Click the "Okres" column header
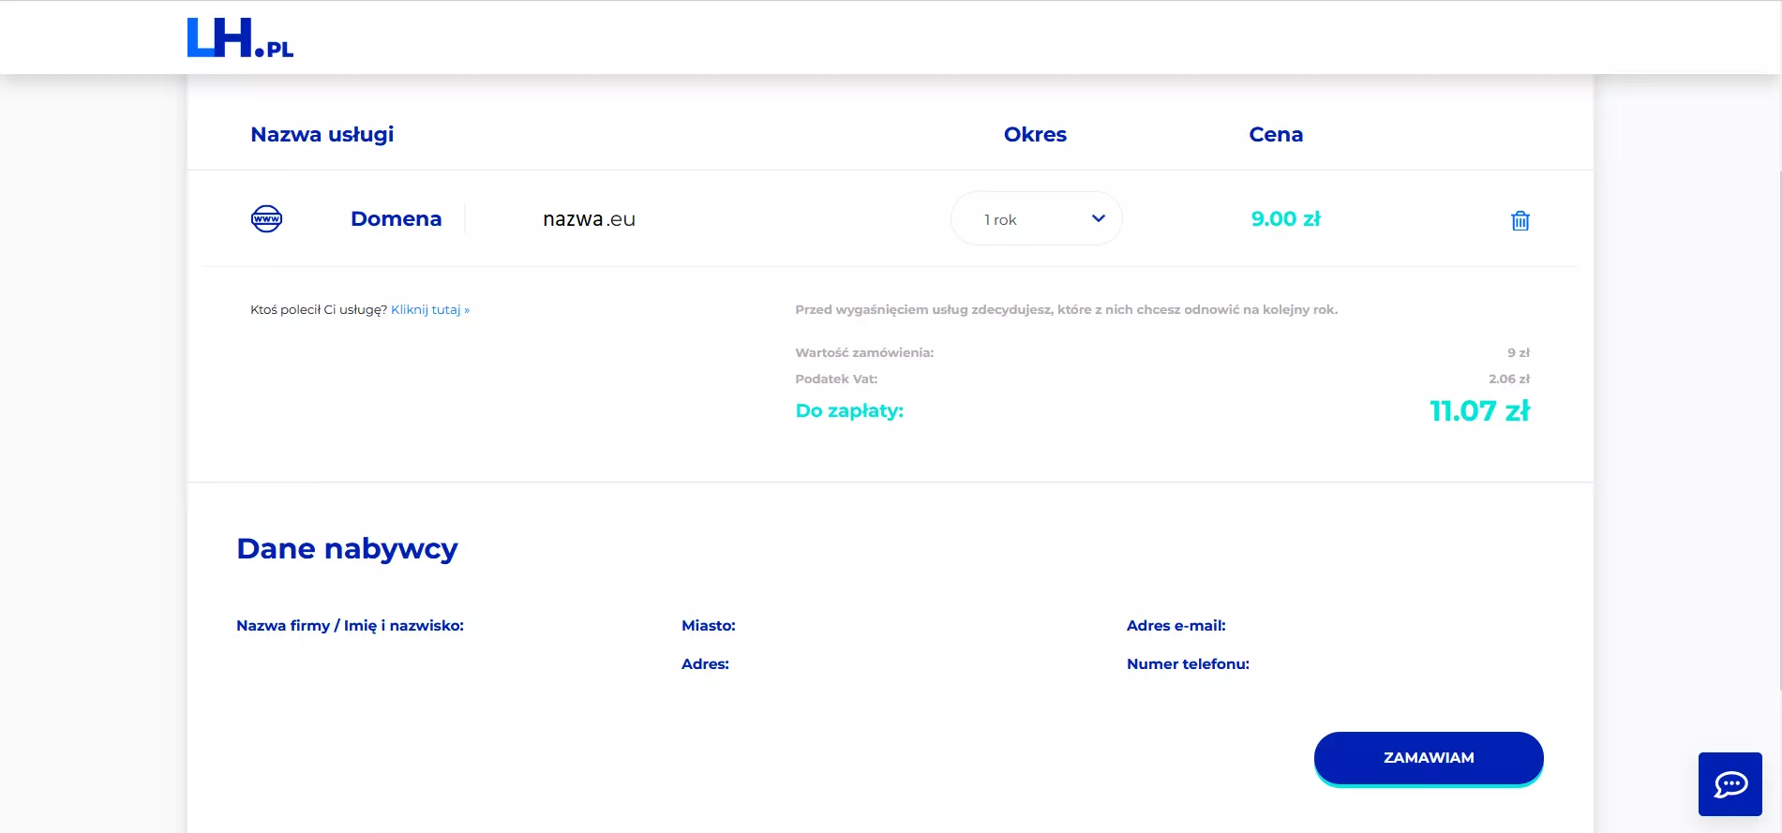This screenshot has width=1782, height=833. click(x=1035, y=135)
